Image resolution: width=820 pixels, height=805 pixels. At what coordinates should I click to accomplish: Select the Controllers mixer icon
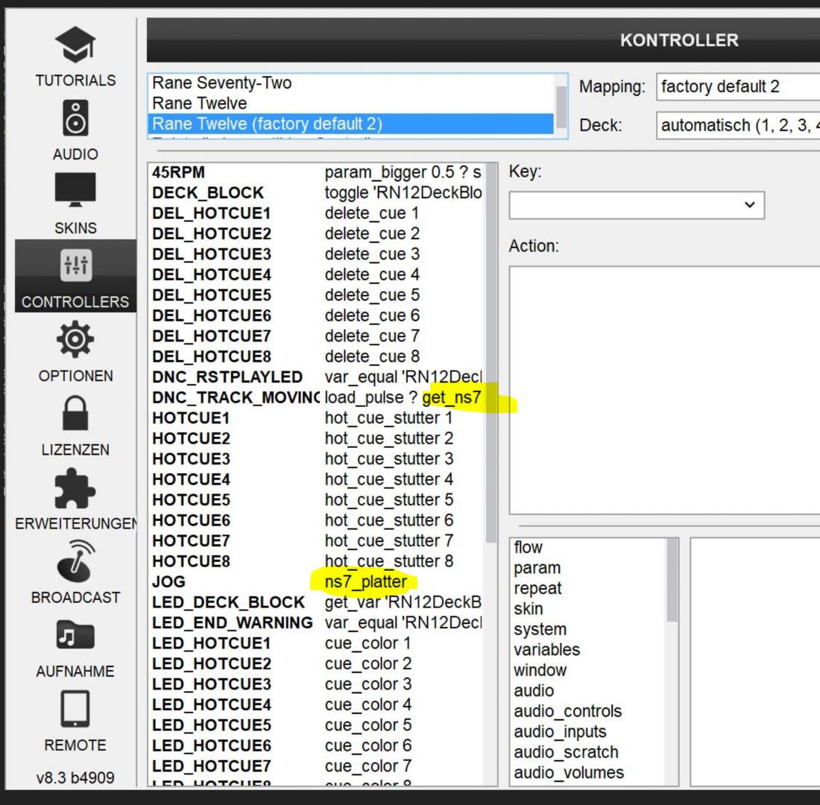click(76, 265)
